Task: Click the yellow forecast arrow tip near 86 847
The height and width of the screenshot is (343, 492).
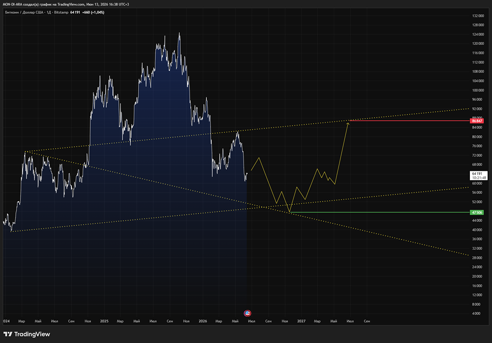Action: [348, 124]
